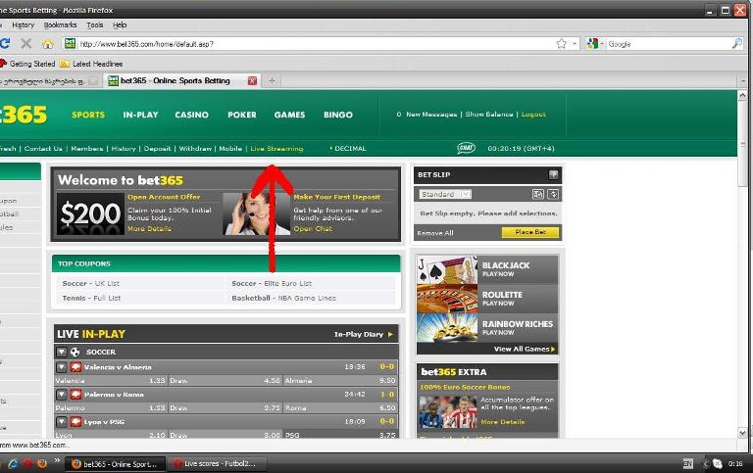753x473 pixels.
Task: Close the bet365 browser tab
Action: (252, 81)
